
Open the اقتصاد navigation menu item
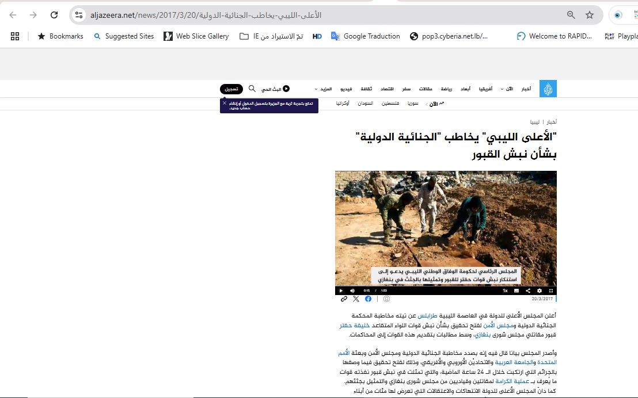coord(387,89)
